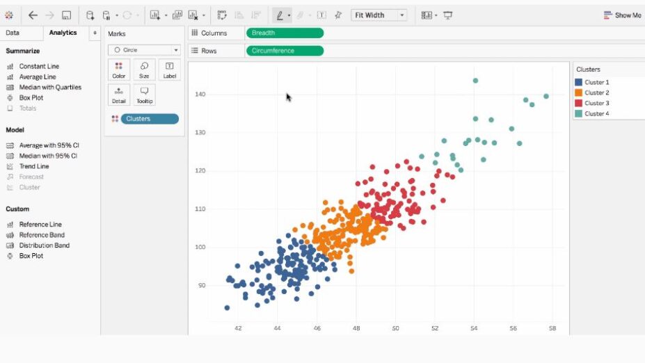The height and width of the screenshot is (363, 645).
Task: Swap rows and columns using toolbar icon
Action: 222,15
